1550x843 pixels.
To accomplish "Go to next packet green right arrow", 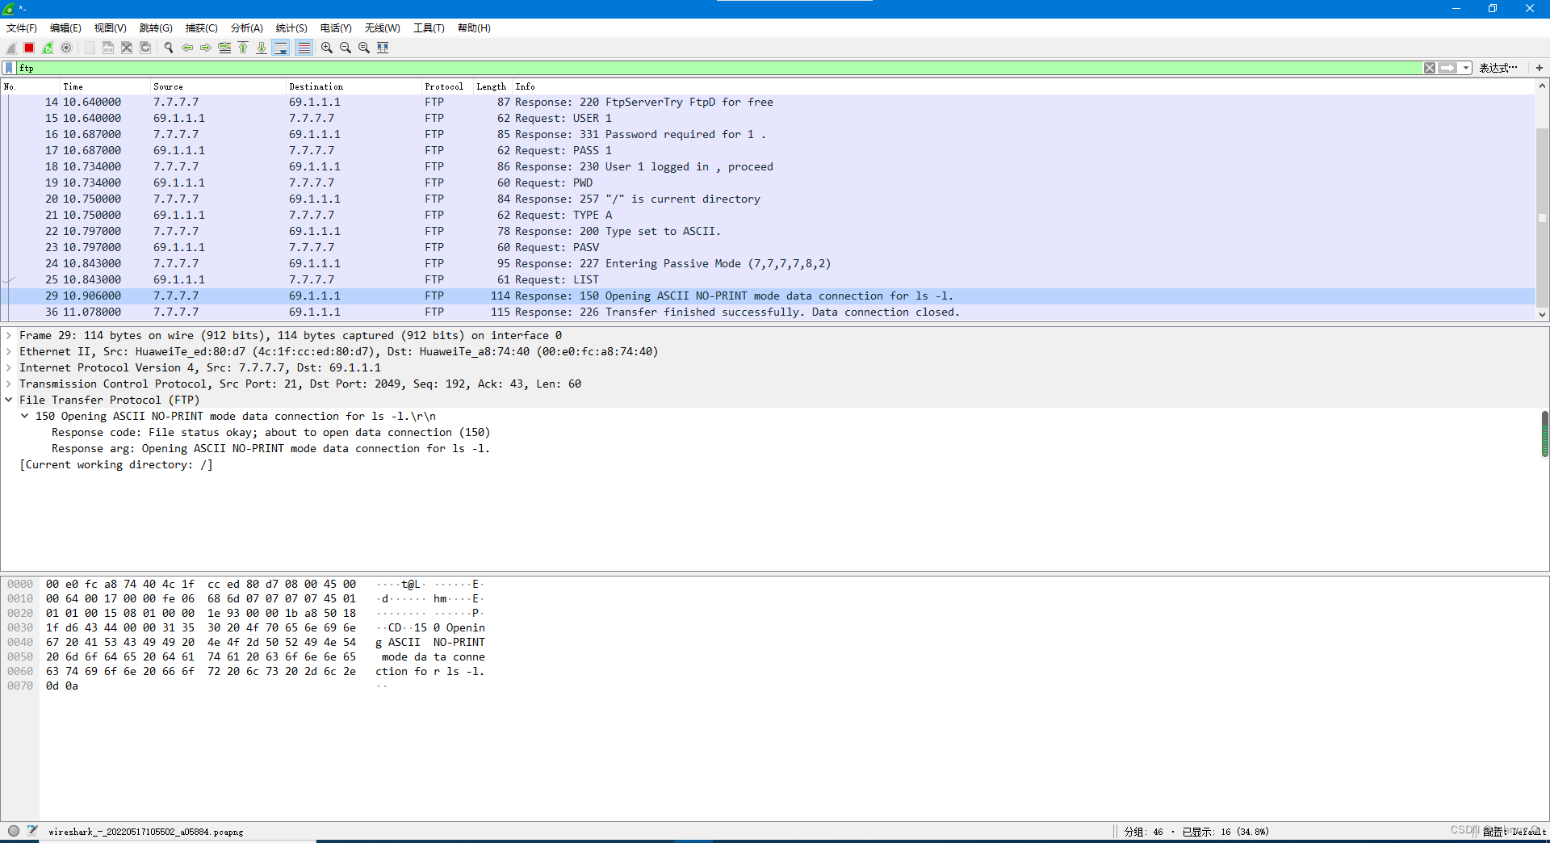I will pyautogui.click(x=206, y=48).
